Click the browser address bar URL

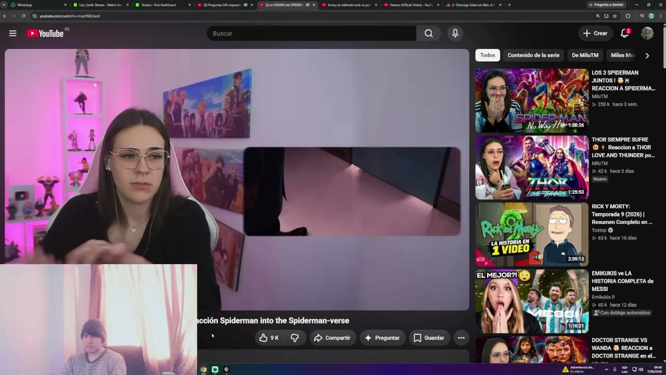tap(70, 16)
